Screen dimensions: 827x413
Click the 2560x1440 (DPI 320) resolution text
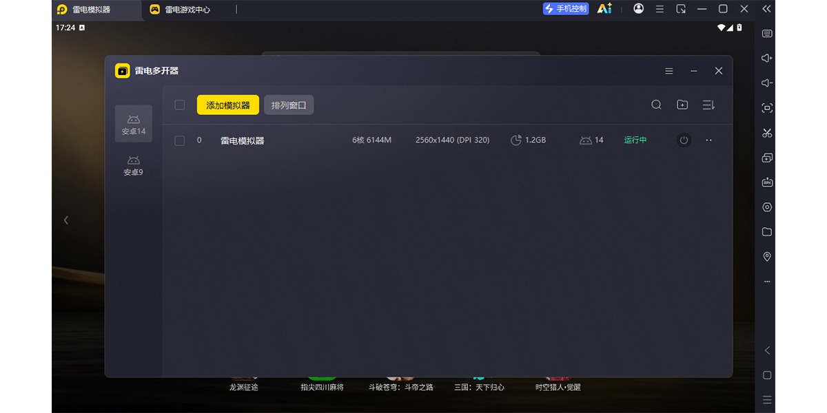coord(452,140)
